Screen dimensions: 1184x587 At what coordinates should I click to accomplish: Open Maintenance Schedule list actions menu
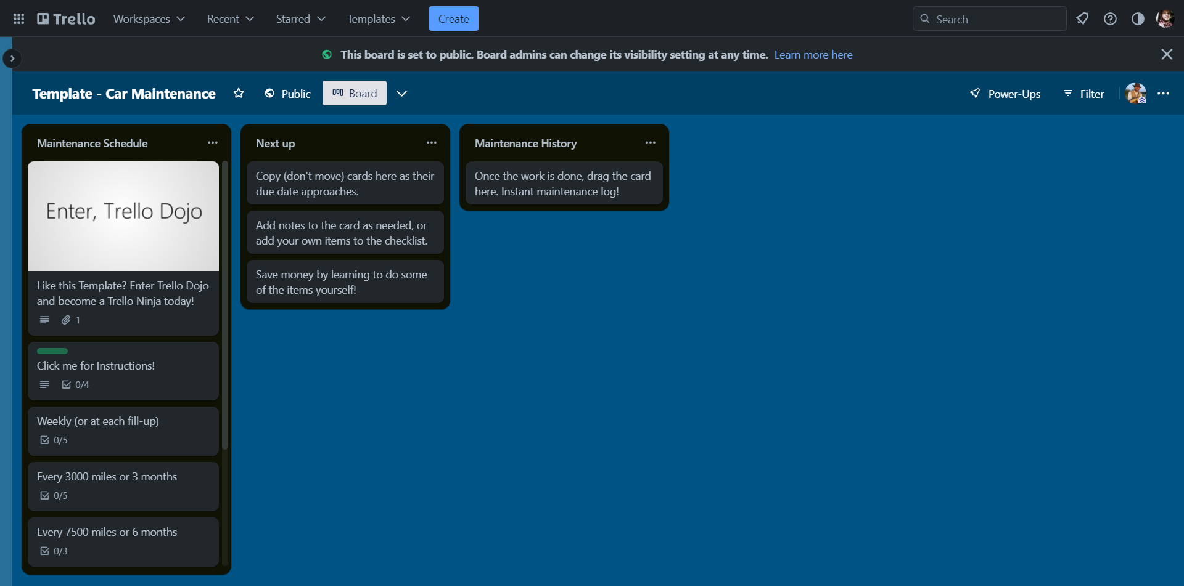click(x=213, y=143)
